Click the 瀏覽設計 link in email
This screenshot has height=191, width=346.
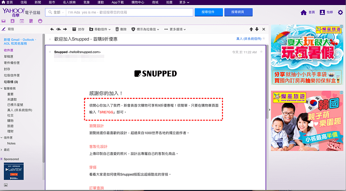[x=96, y=126]
